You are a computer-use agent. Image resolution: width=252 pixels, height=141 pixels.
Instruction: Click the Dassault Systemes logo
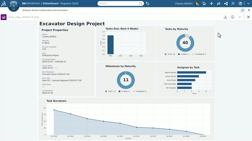coord(3,3)
